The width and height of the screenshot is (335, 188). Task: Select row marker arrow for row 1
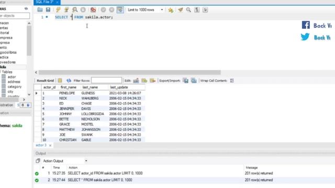[37, 93]
